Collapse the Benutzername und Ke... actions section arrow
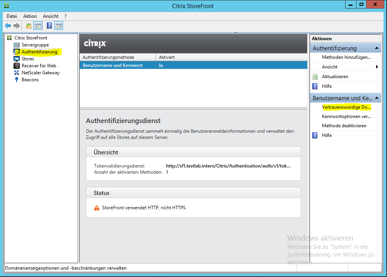 (x=377, y=98)
